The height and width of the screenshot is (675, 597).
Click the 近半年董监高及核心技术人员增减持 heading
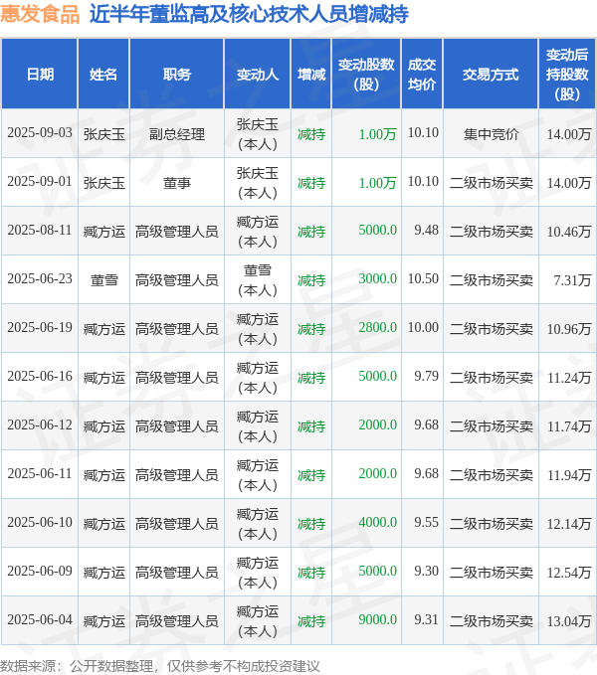[x=249, y=14]
